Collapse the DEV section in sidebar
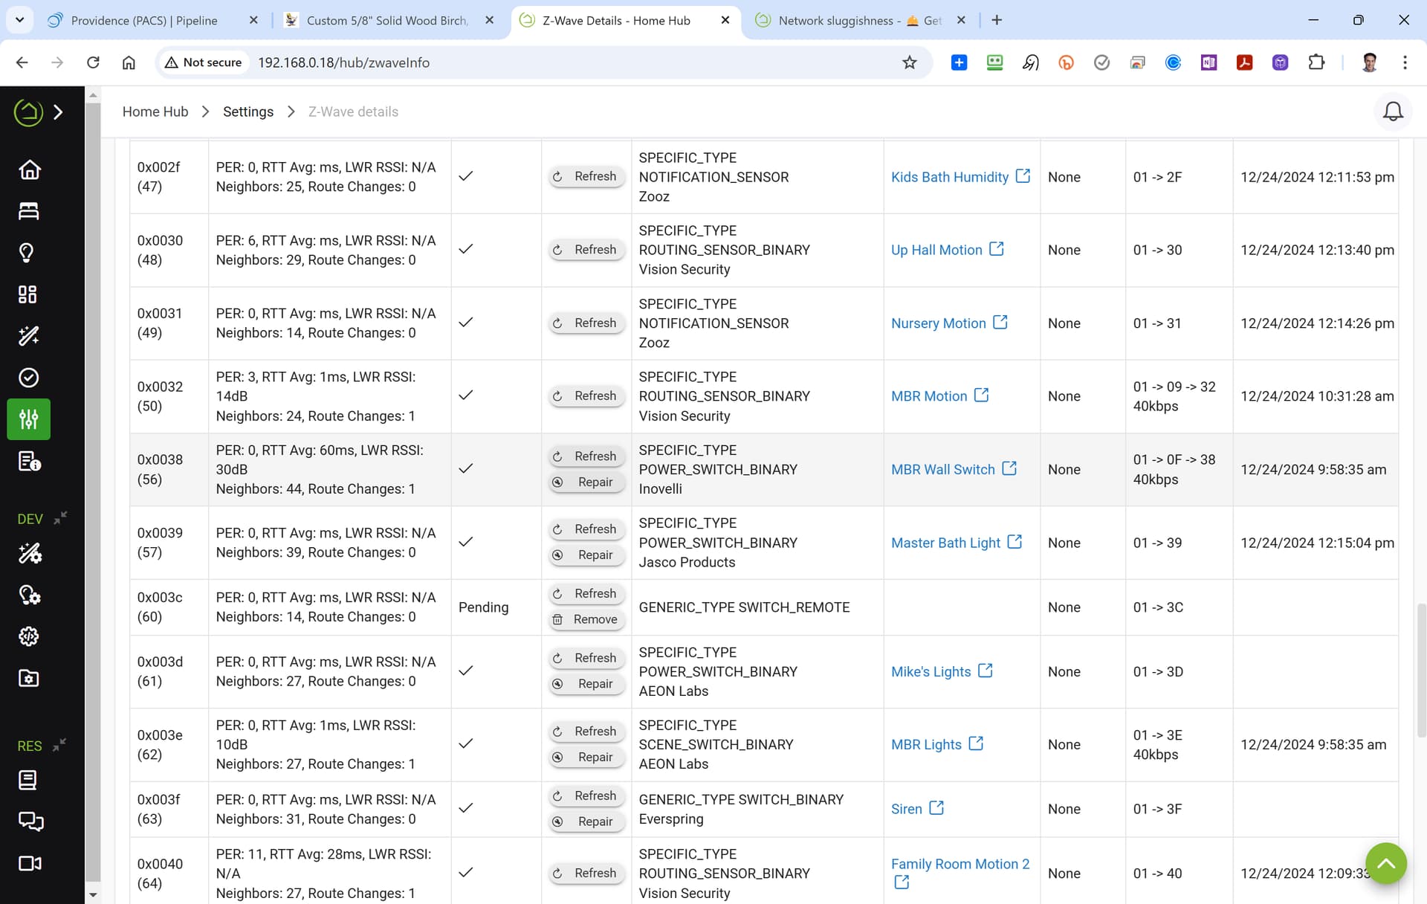1427x904 pixels. pyautogui.click(x=60, y=517)
